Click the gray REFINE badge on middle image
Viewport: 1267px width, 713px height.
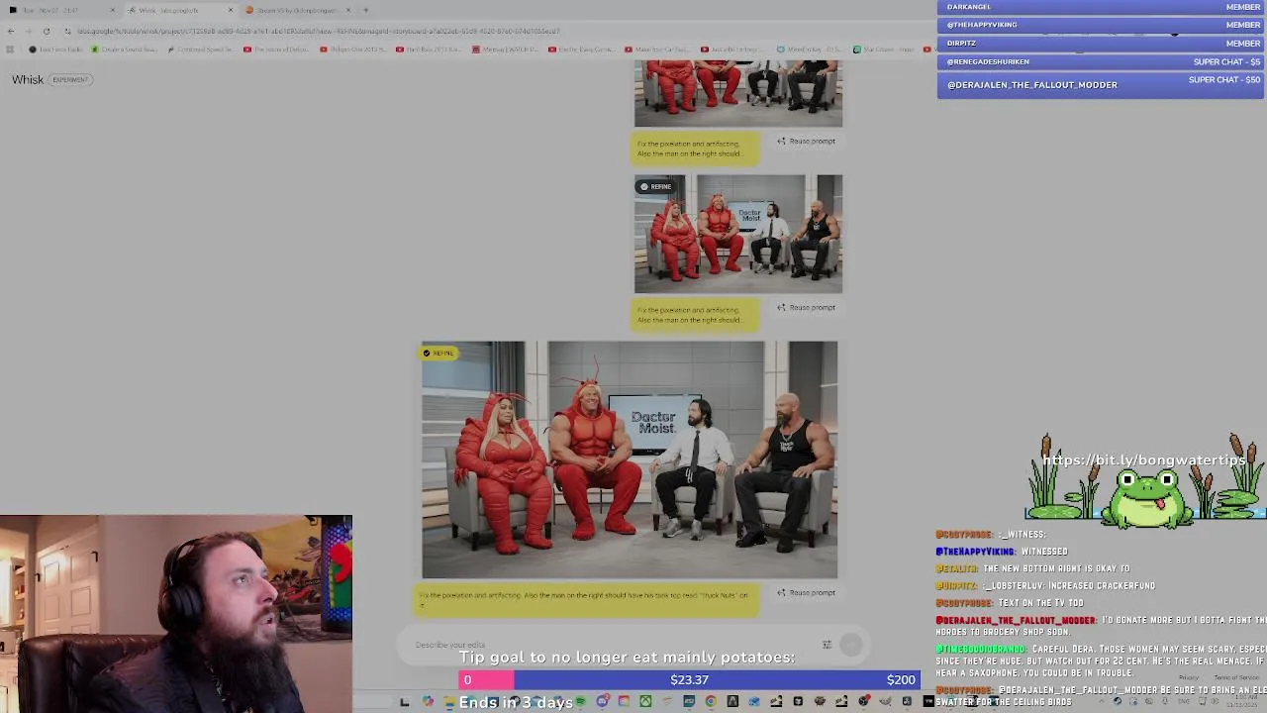pyautogui.click(x=655, y=186)
